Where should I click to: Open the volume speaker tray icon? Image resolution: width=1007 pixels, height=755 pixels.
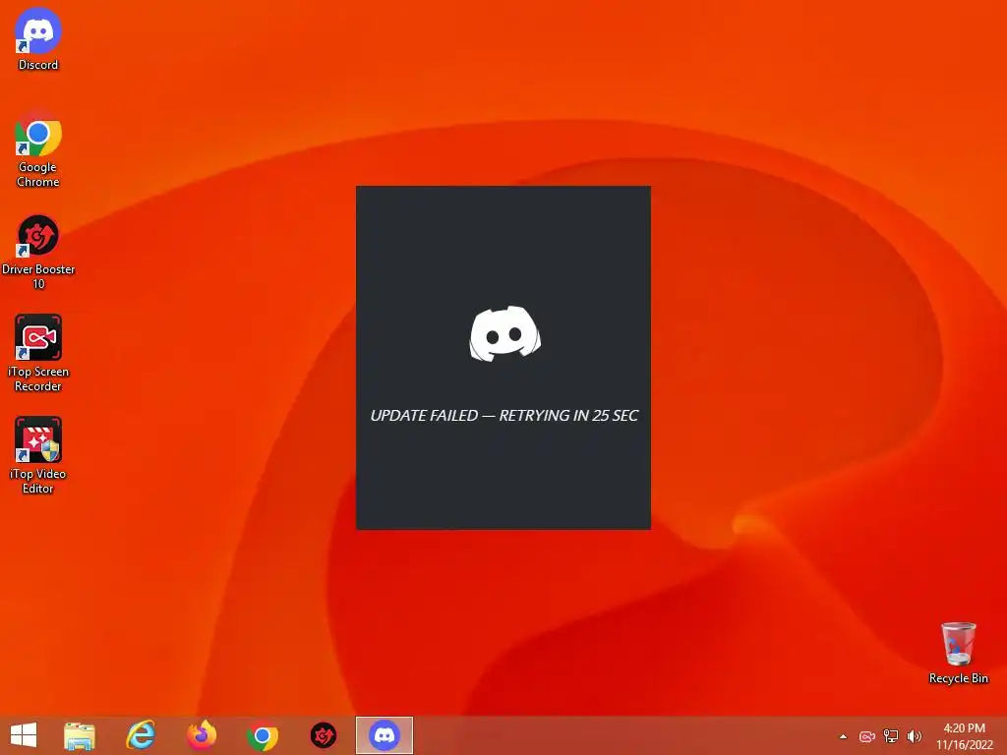coord(915,736)
